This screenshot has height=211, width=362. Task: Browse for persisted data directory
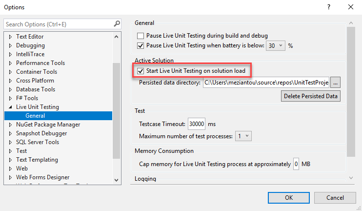(336, 83)
